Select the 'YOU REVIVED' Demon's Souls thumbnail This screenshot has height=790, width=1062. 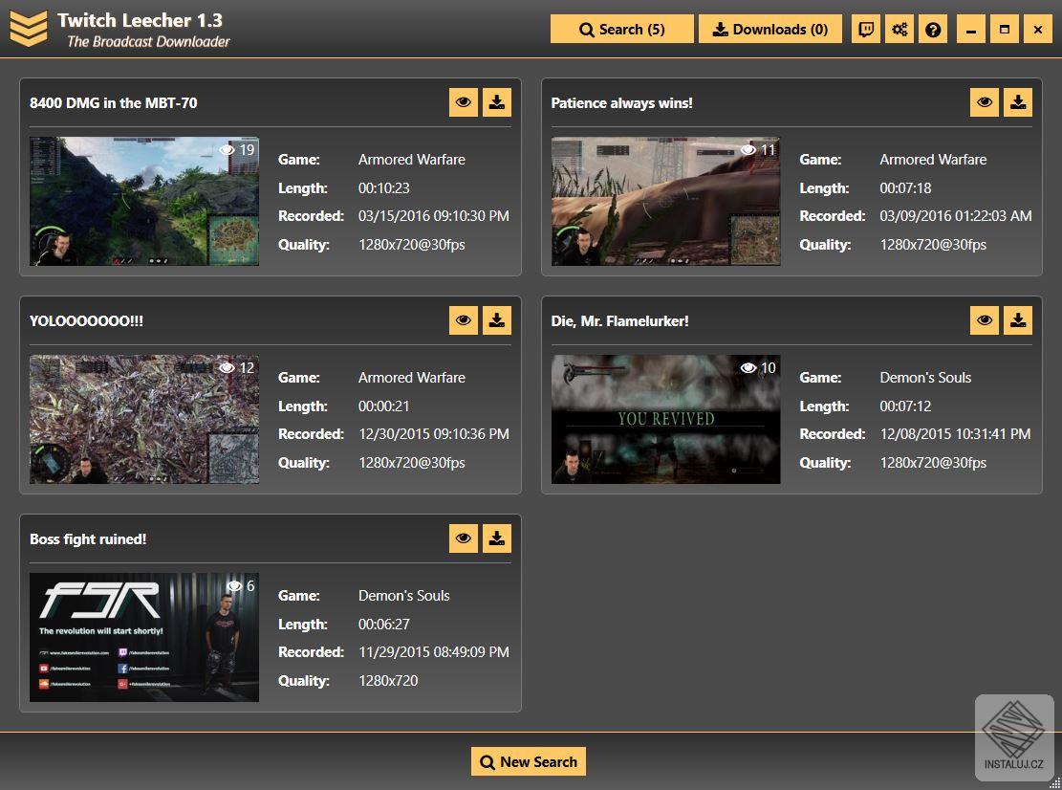pos(665,419)
